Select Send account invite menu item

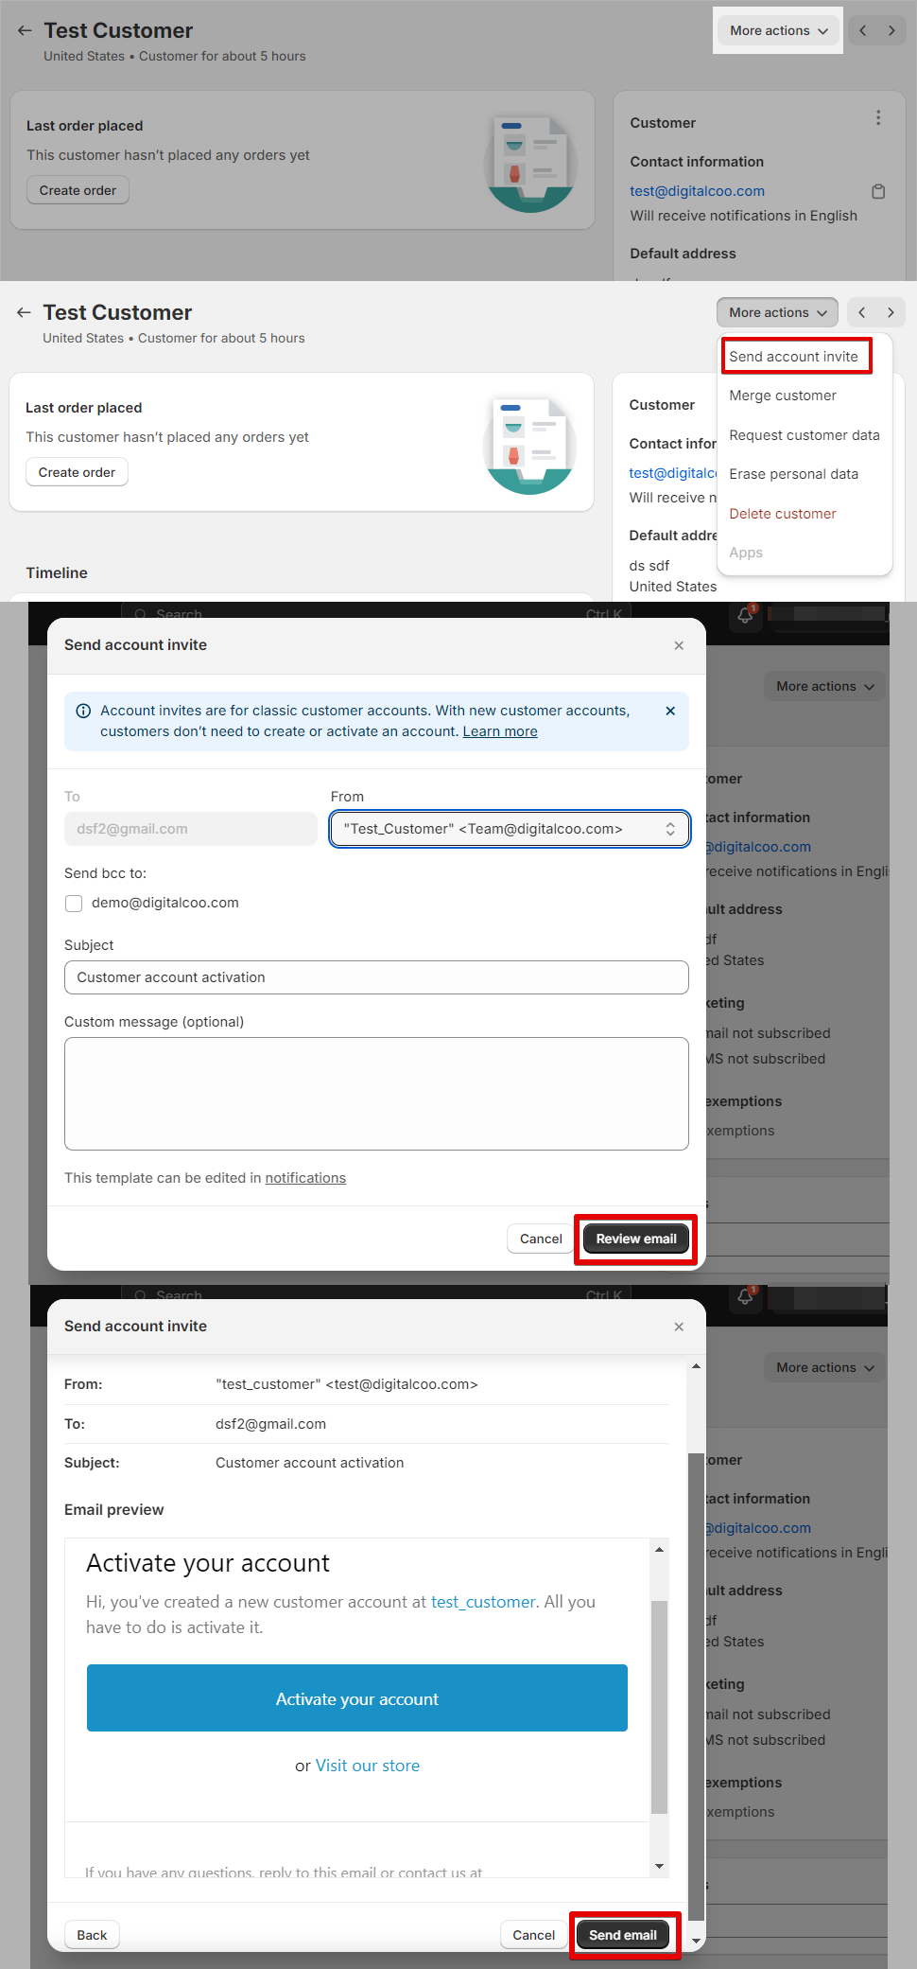click(794, 357)
